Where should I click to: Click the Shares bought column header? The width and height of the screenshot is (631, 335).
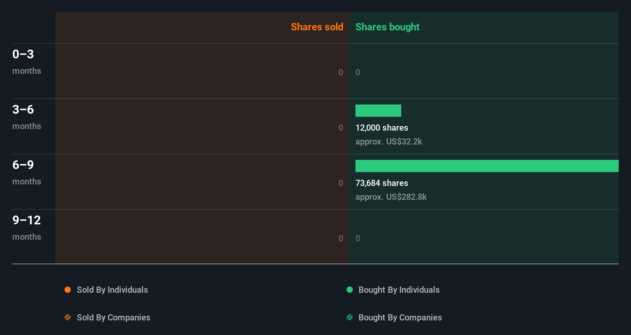click(387, 27)
